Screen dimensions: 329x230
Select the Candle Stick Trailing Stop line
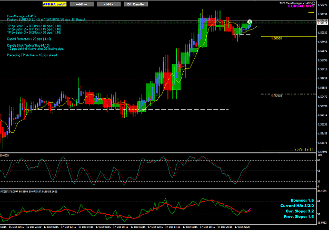28,45
